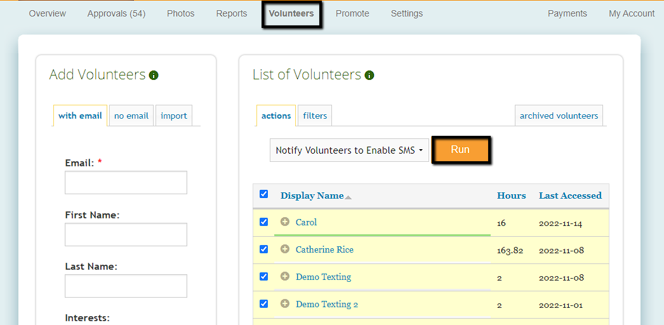This screenshot has height=325, width=664.
Task: Open the archived volunteers tab
Action: [559, 116]
